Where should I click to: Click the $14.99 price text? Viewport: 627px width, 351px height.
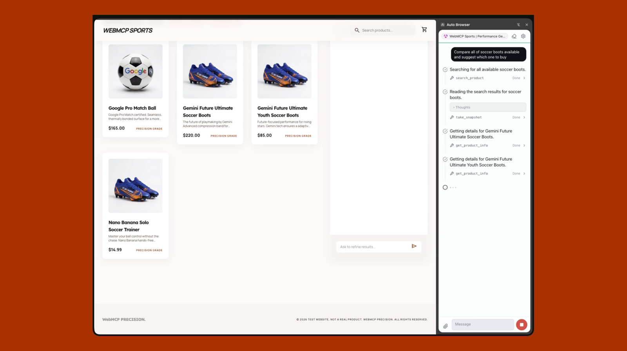(x=115, y=250)
